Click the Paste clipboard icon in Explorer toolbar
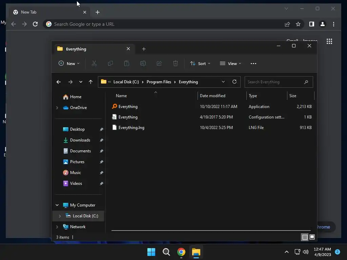 pos(127,63)
